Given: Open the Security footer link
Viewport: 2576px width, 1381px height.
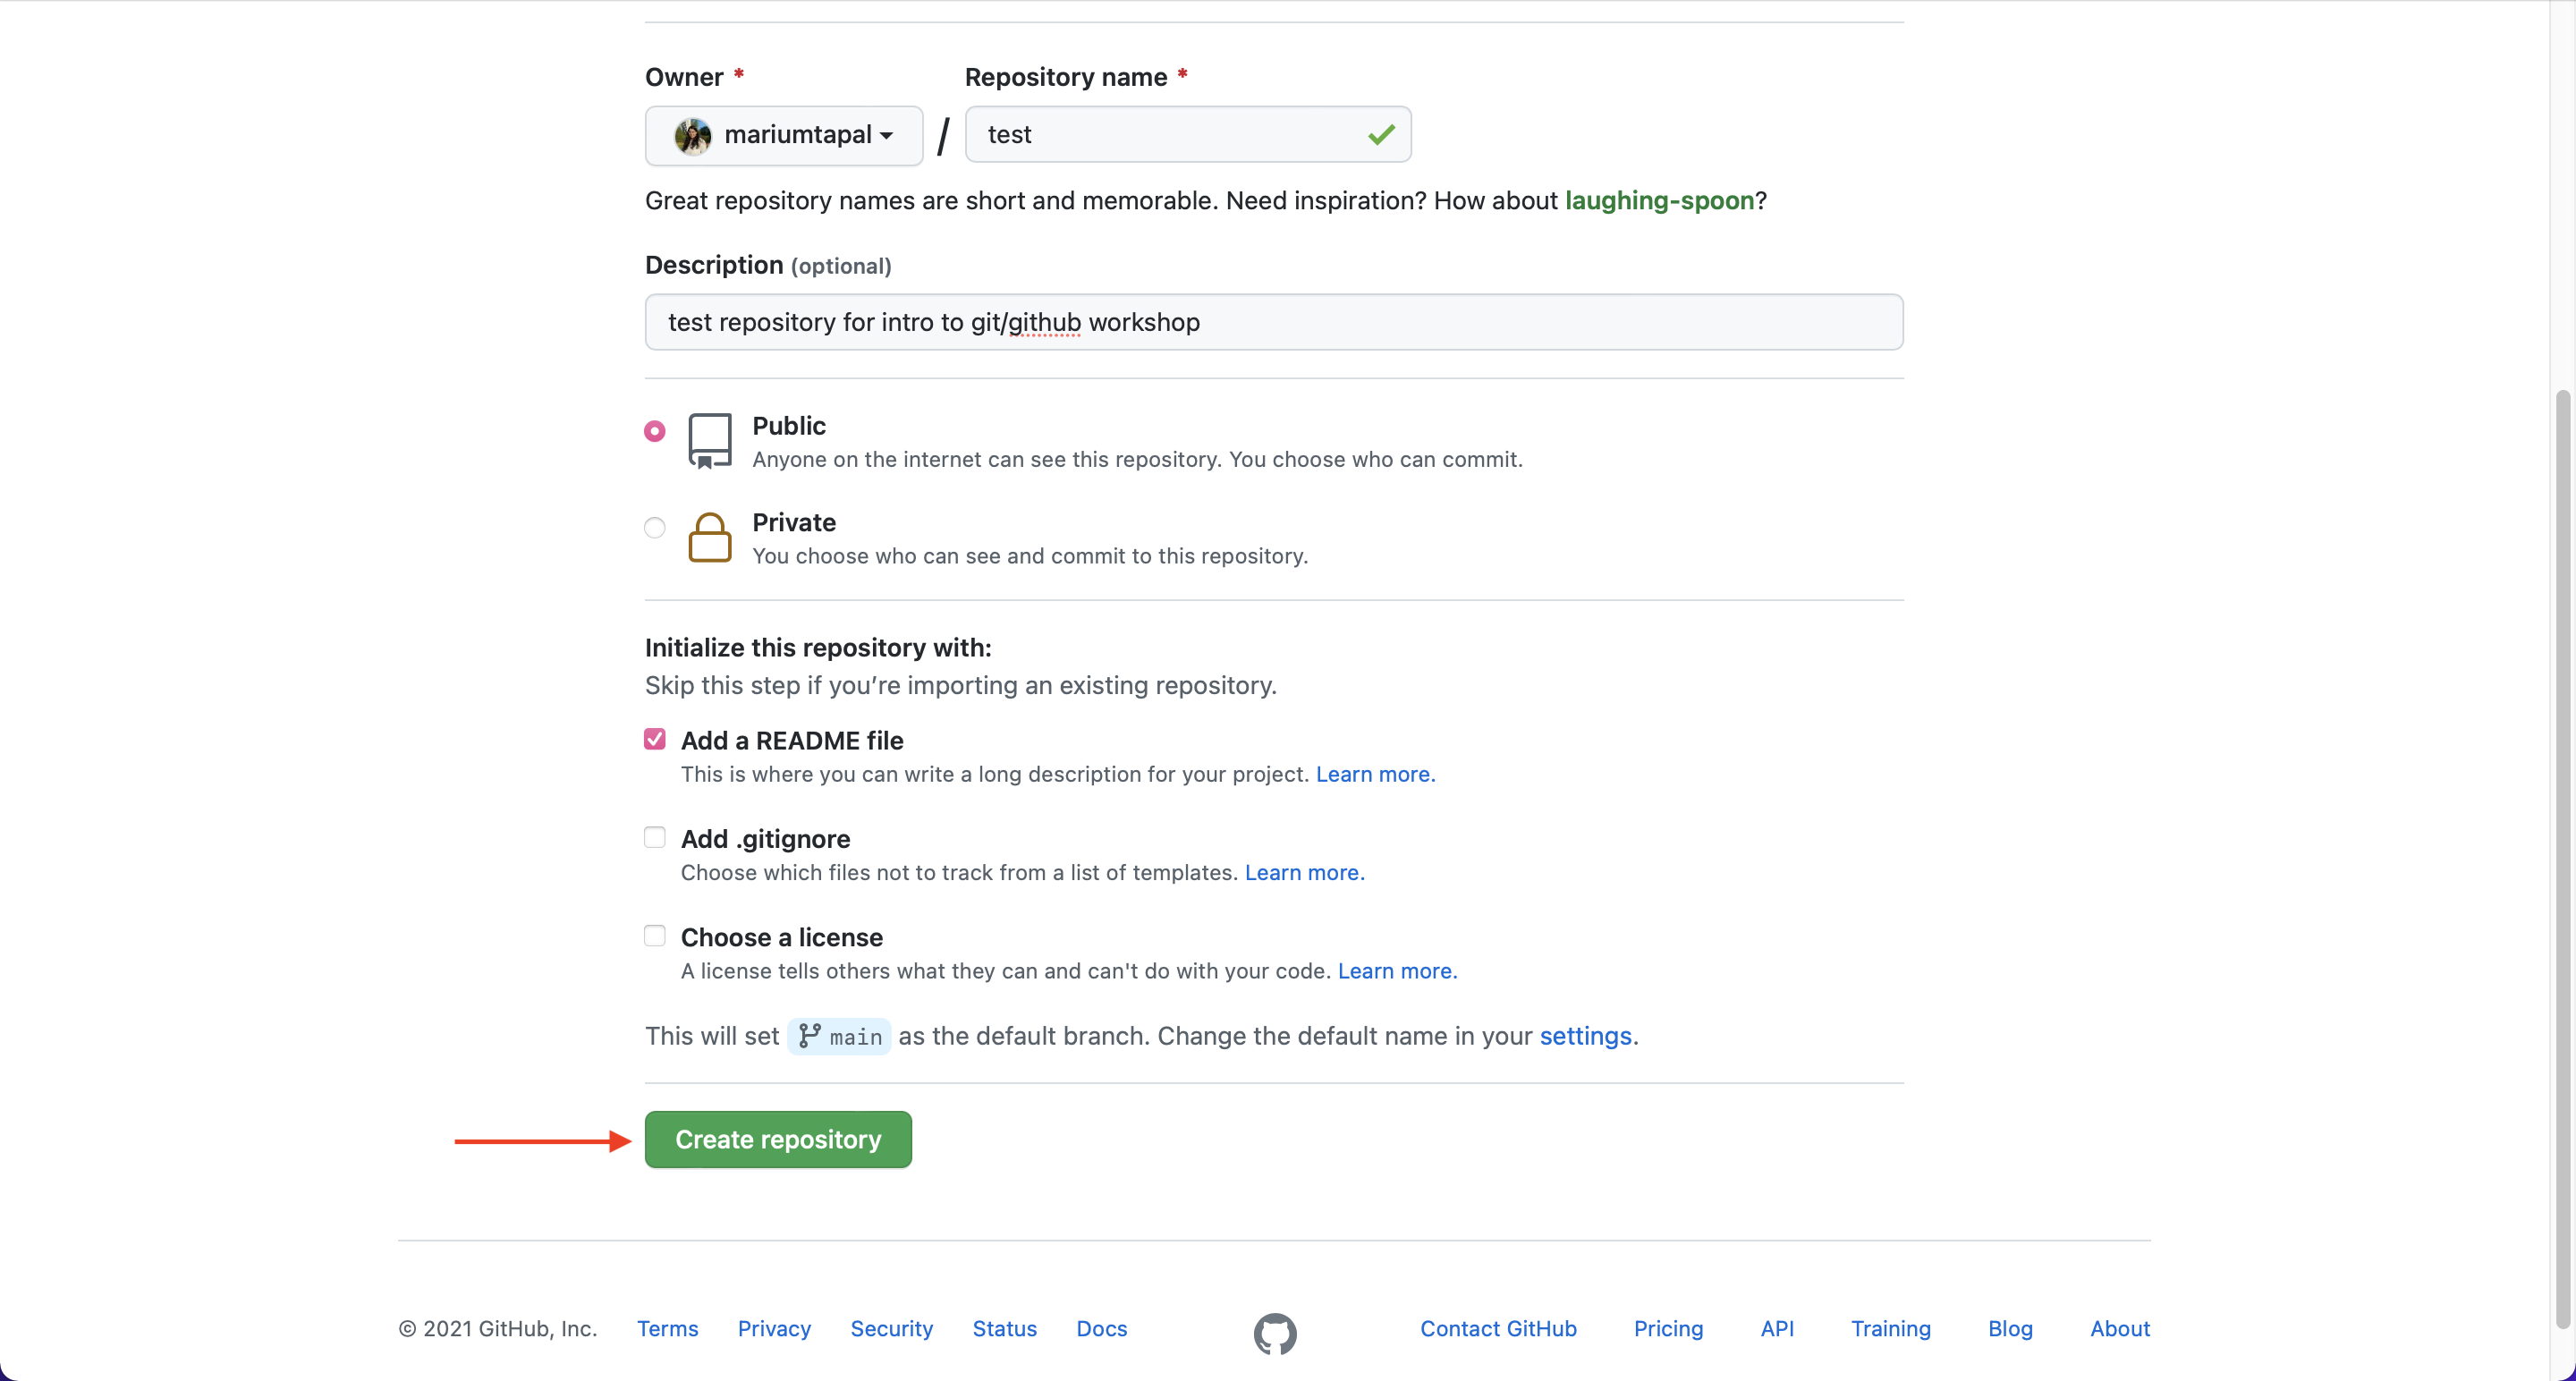Looking at the screenshot, I should pos(891,1328).
